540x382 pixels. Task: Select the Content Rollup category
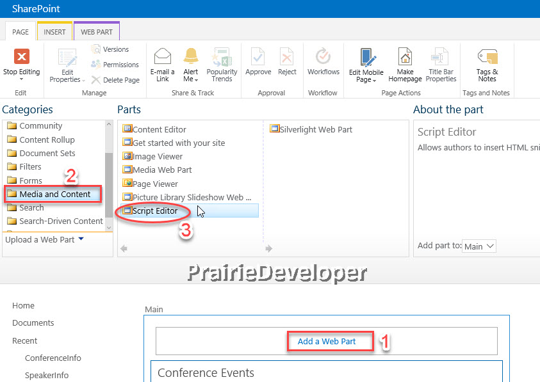pyautogui.click(x=40, y=139)
